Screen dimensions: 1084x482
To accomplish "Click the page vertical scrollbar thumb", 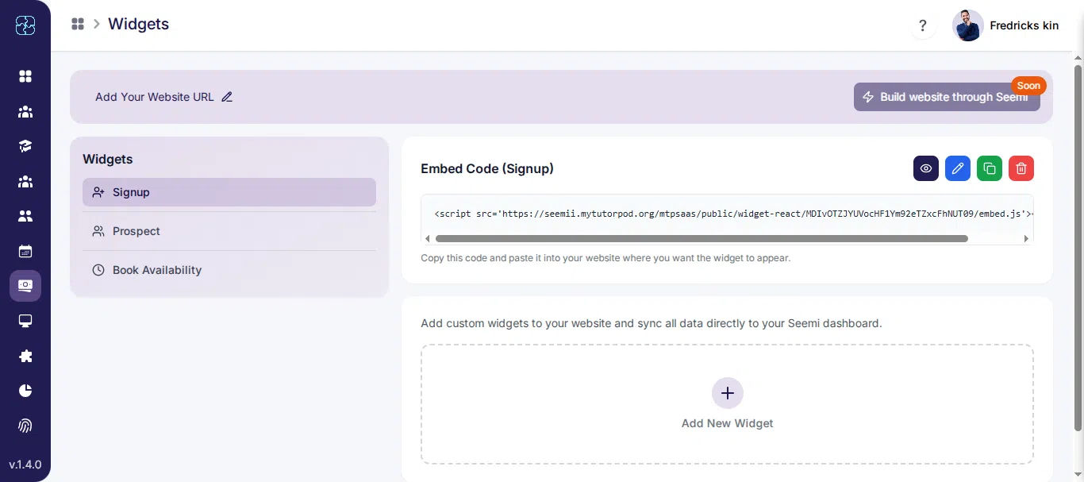I will 1078,248.
